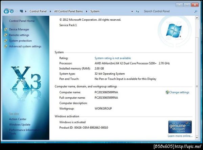Open the recent pages dropdown arrow
Screen dimensions: 203x150
coord(17,12)
